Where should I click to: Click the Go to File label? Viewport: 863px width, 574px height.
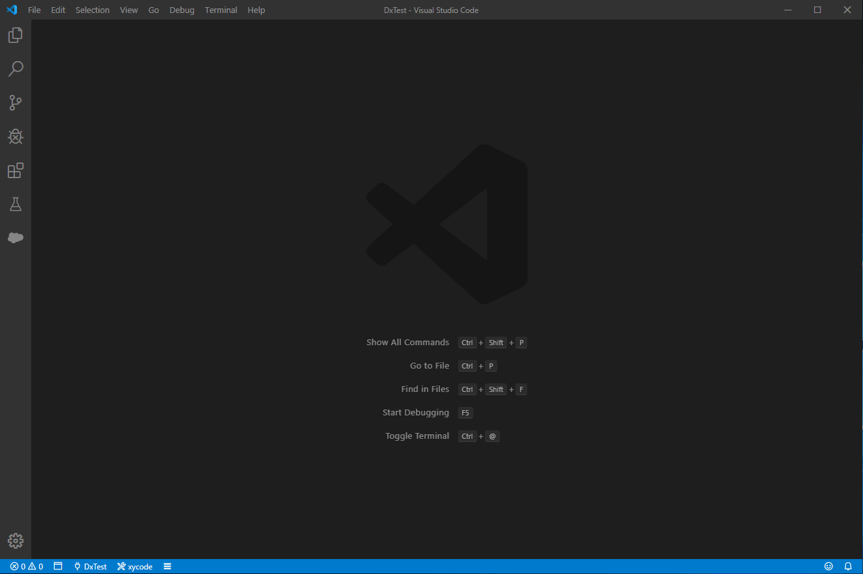click(x=430, y=365)
